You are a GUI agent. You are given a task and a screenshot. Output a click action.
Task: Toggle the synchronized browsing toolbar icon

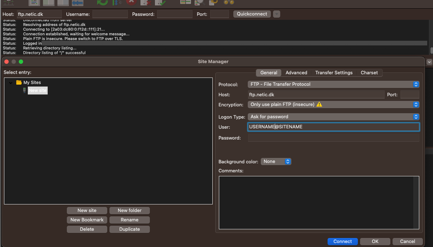(x=213, y=3)
